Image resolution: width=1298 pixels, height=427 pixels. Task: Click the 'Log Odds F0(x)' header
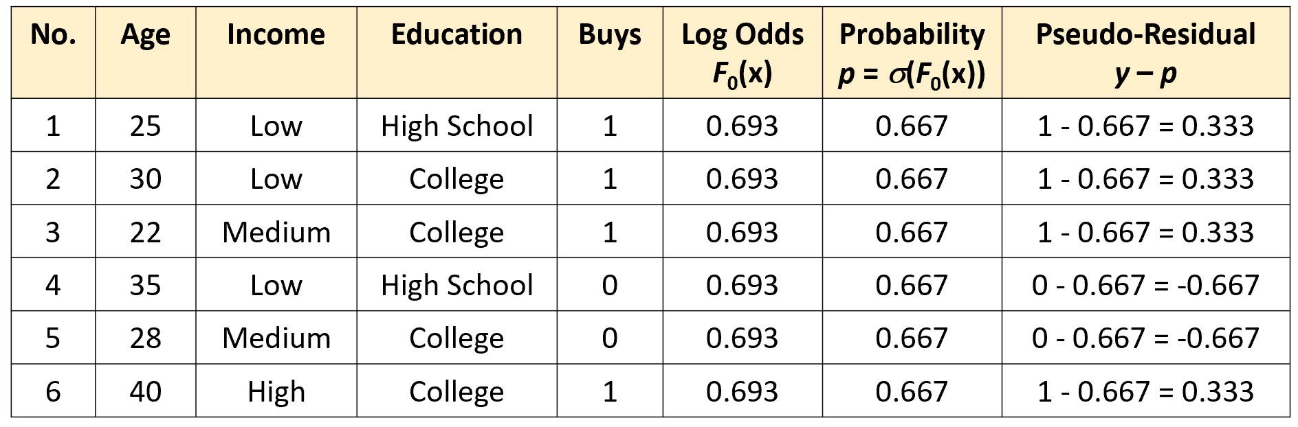(x=742, y=52)
